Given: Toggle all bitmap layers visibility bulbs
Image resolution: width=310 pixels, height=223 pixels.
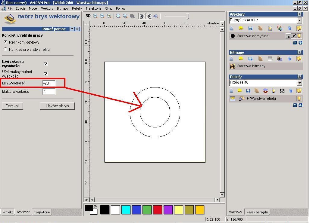Looking at the screenshot, I should click(x=299, y=59).
